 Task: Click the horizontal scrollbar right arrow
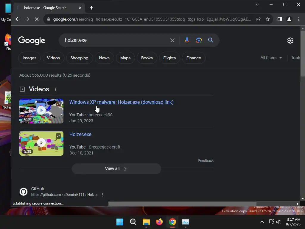298,204
